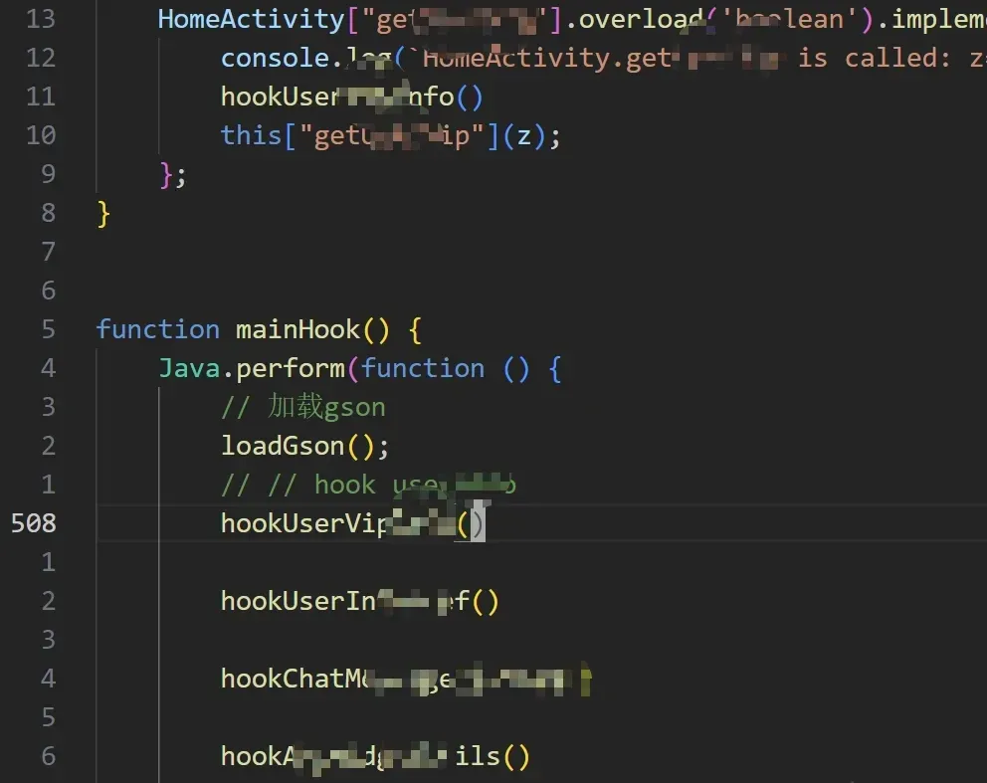Click line number 12 in the gutter

[41, 58]
